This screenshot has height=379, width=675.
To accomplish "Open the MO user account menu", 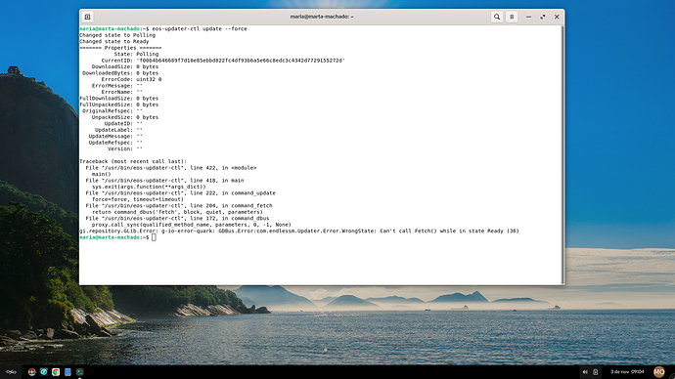I will pyautogui.click(x=659, y=372).
